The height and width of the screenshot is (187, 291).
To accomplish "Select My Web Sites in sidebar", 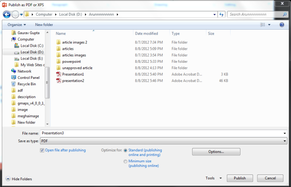I will point(30,65).
